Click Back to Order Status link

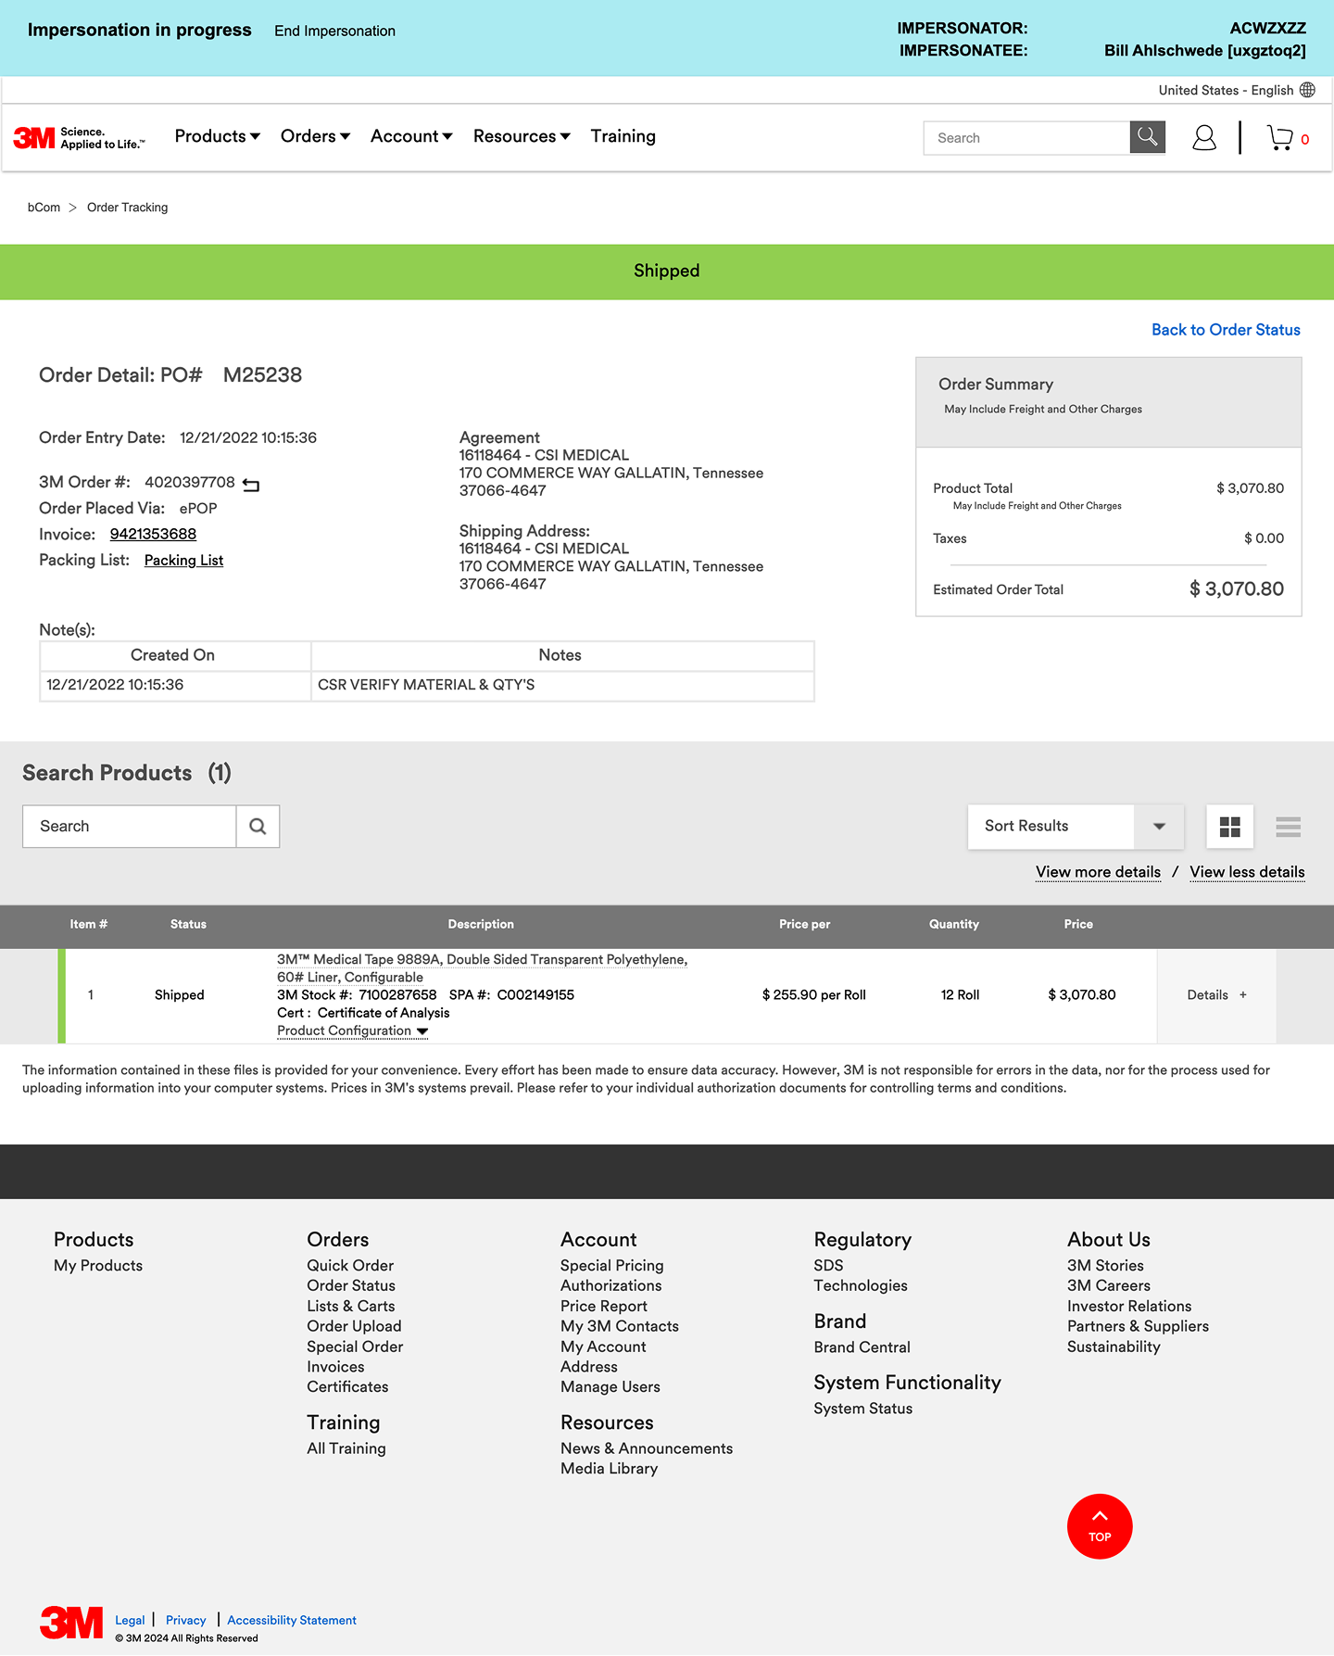point(1226,330)
